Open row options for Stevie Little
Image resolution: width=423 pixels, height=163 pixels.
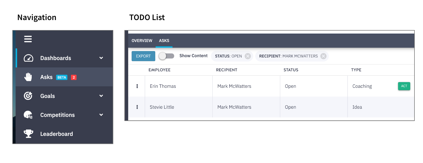pos(137,107)
